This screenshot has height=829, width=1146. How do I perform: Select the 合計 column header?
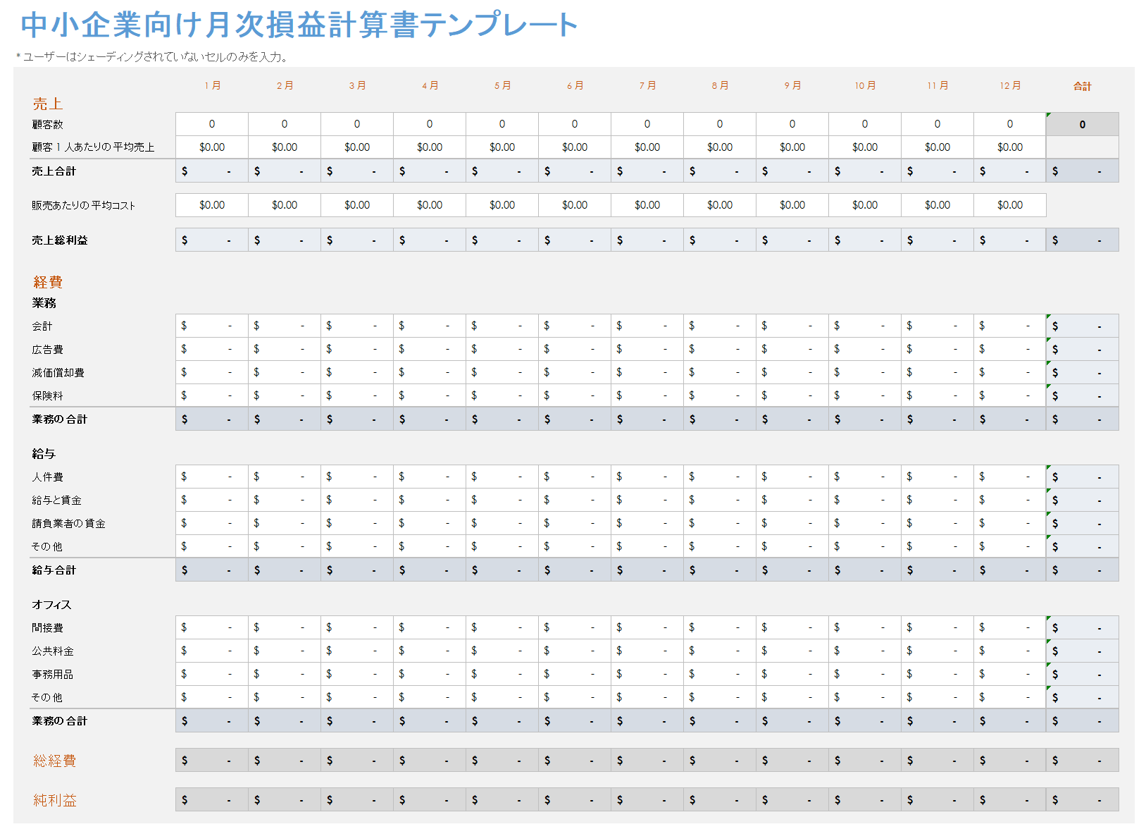click(1083, 86)
